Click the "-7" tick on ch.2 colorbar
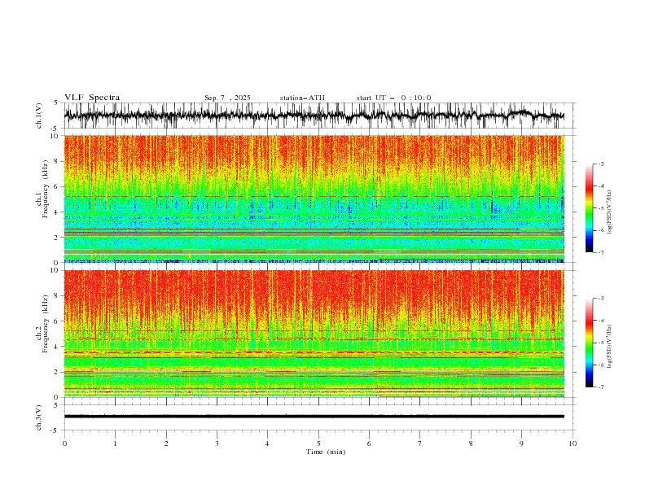 point(601,387)
